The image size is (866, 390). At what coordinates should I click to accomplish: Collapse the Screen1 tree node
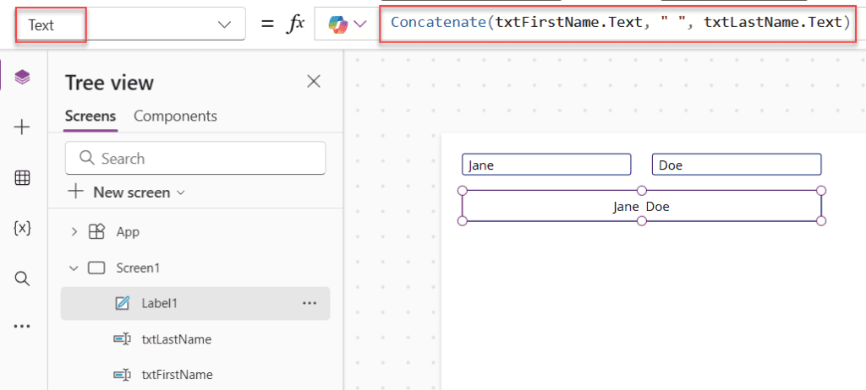click(74, 268)
